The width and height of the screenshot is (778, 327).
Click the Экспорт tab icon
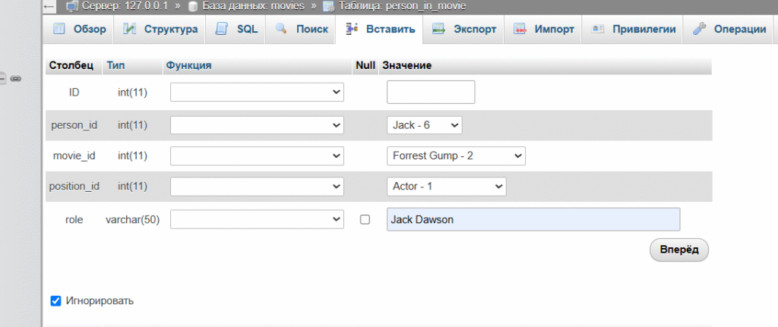click(x=438, y=29)
